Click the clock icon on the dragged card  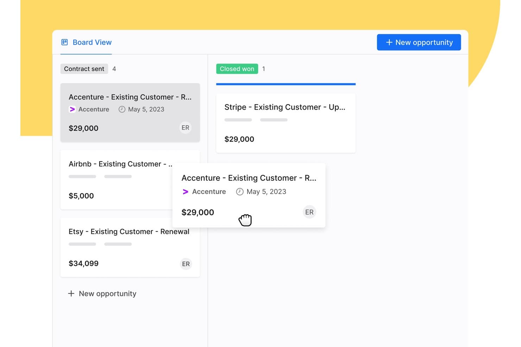click(240, 192)
